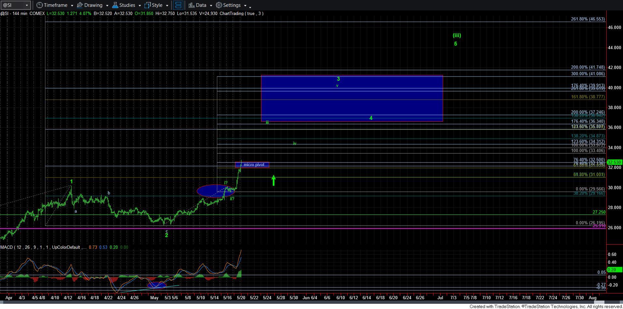Select the large blue target rectangle
The height and width of the screenshot is (309, 623).
(352, 98)
